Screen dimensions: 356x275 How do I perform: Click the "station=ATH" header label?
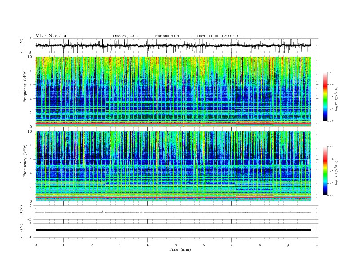tap(167, 36)
